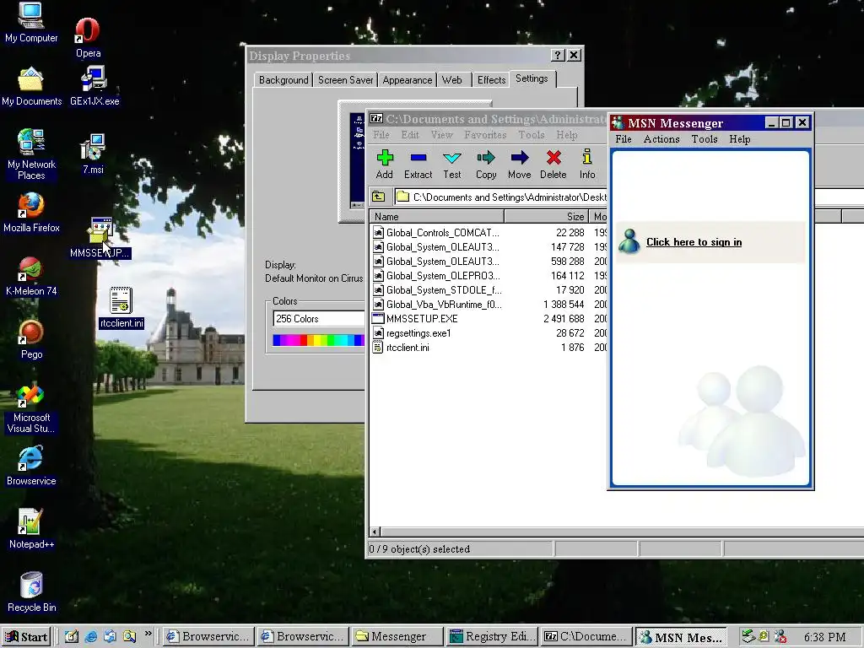This screenshot has width=864, height=648.
Task: Select the Recycle Bin icon
Action: click(x=31, y=592)
